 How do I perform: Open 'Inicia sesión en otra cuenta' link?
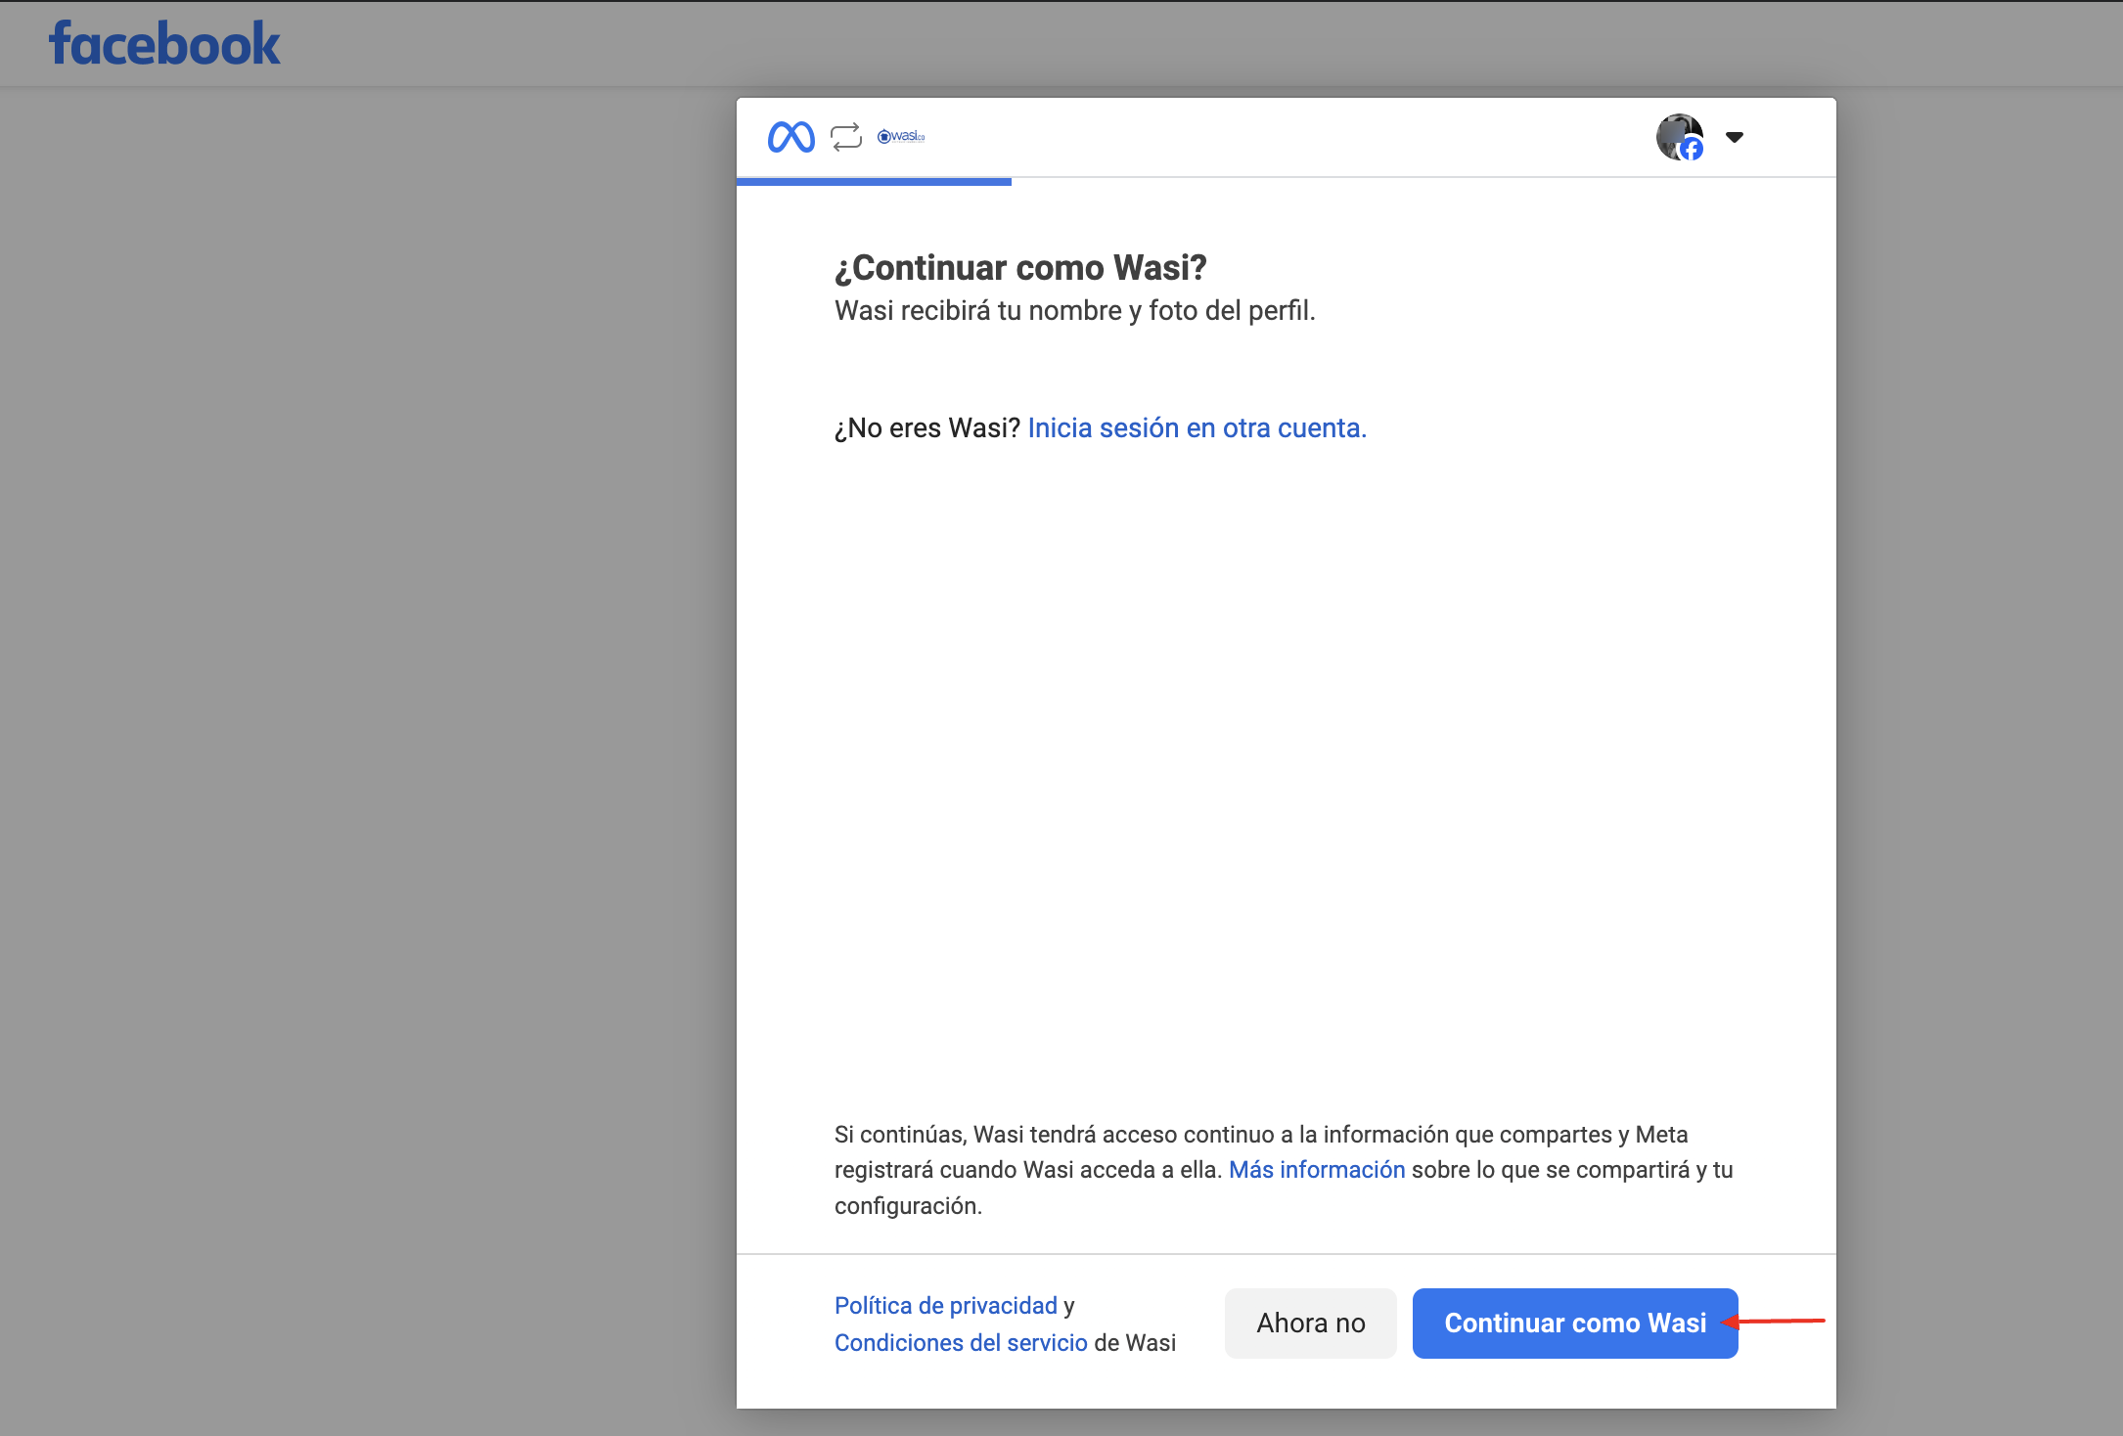point(1197,428)
